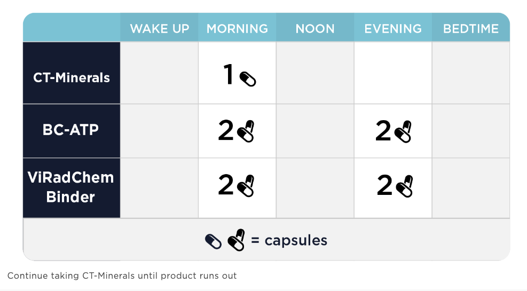Click the double capsule icon in legend
This screenshot has width=527, height=291.
pos(237,240)
